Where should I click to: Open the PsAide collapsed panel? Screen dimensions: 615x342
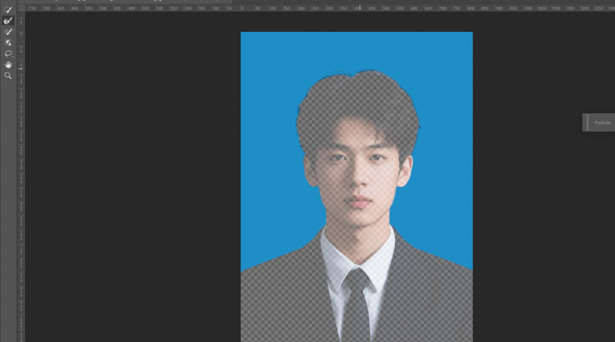tap(602, 122)
